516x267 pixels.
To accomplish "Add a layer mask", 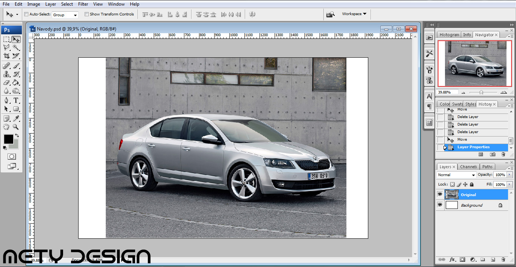I will point(462,259).
